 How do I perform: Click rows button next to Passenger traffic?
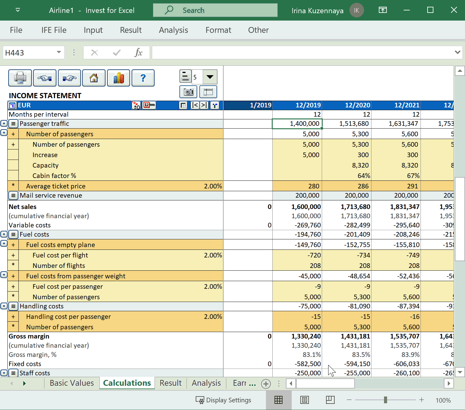(x=13, y=124)
